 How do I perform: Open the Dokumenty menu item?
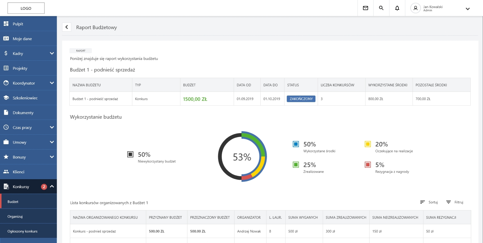click(x=23, y=113)
